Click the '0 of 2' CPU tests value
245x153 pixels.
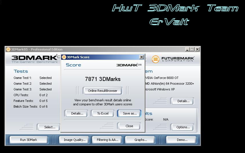click(43, 95)
